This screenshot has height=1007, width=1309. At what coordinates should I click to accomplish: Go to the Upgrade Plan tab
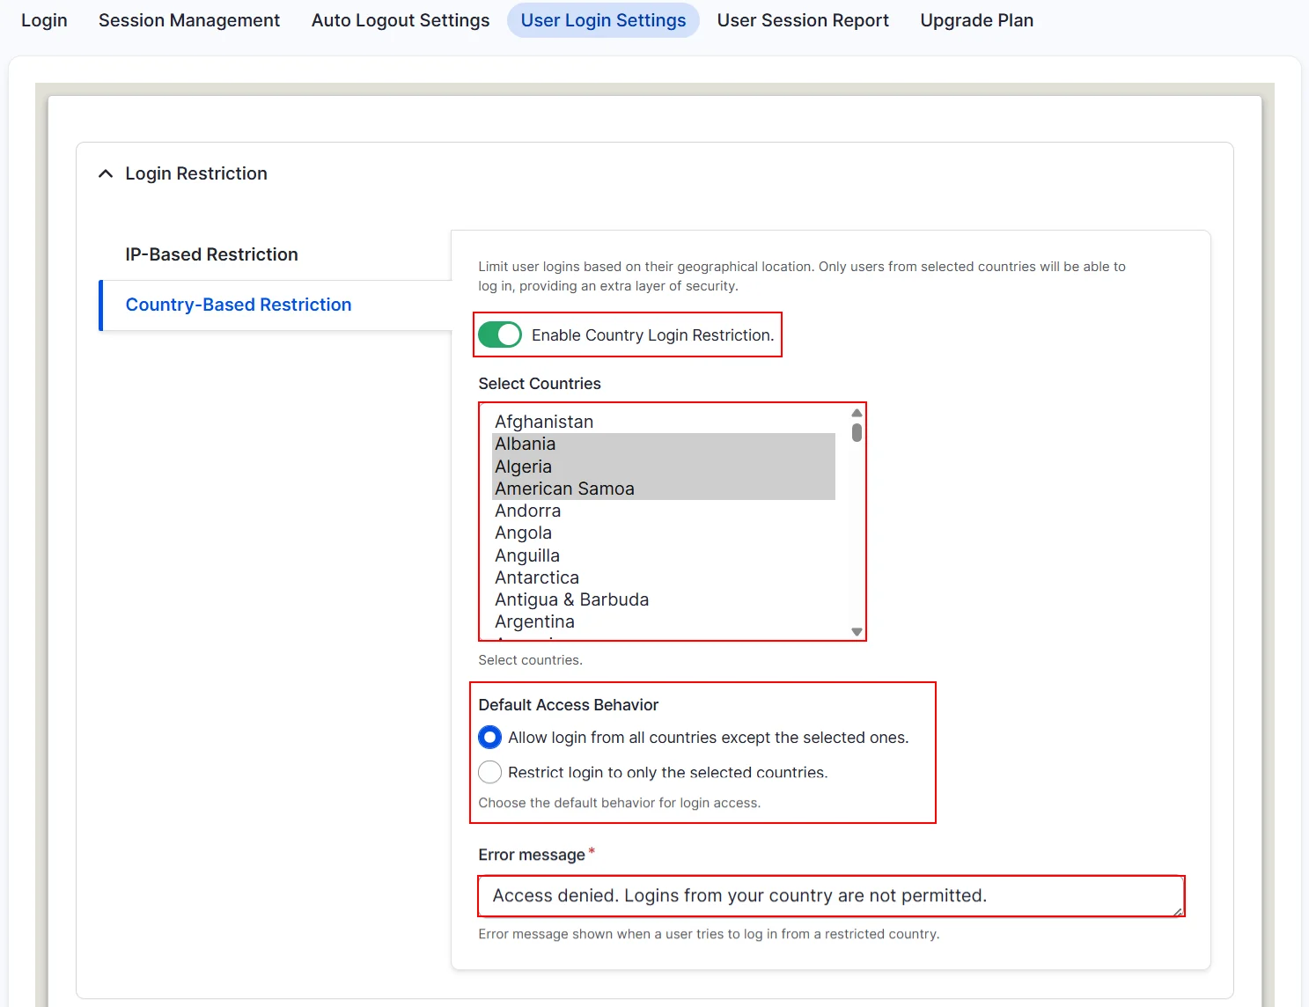(977, 20)
